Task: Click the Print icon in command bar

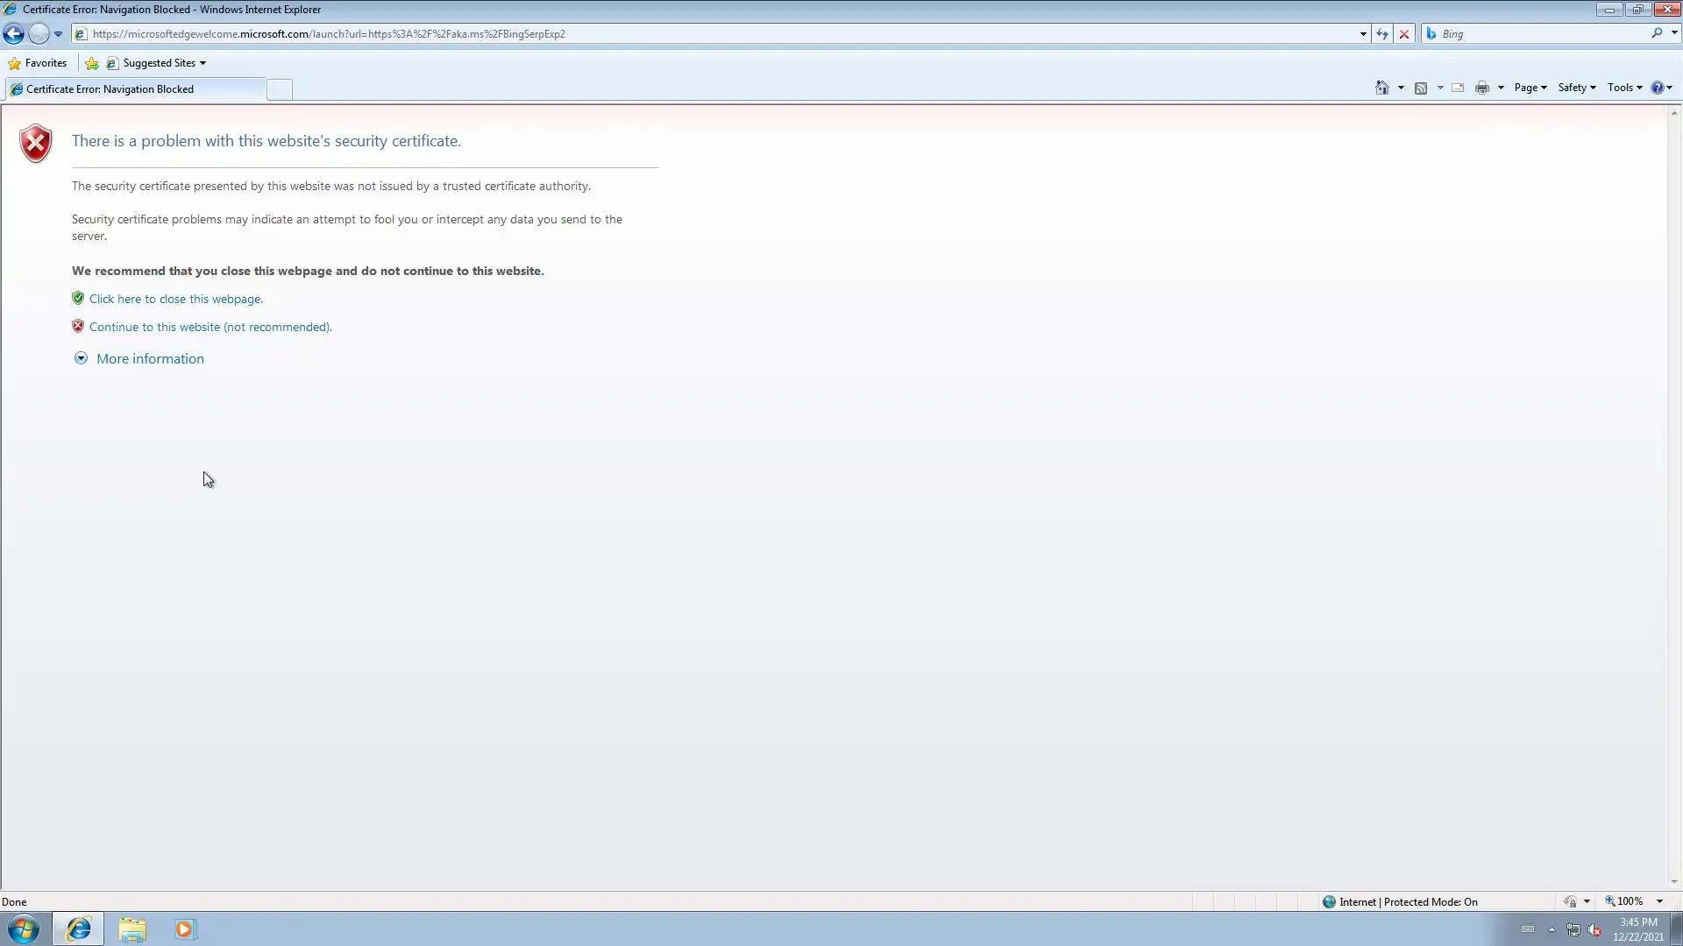Action: click(x=1482, y=88)
